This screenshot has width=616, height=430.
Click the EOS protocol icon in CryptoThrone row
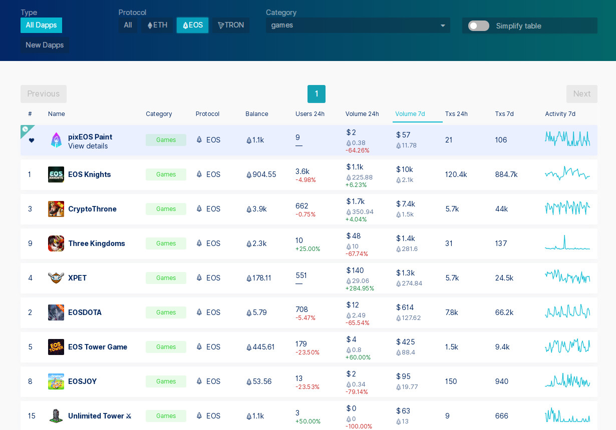tap(199, 209)
